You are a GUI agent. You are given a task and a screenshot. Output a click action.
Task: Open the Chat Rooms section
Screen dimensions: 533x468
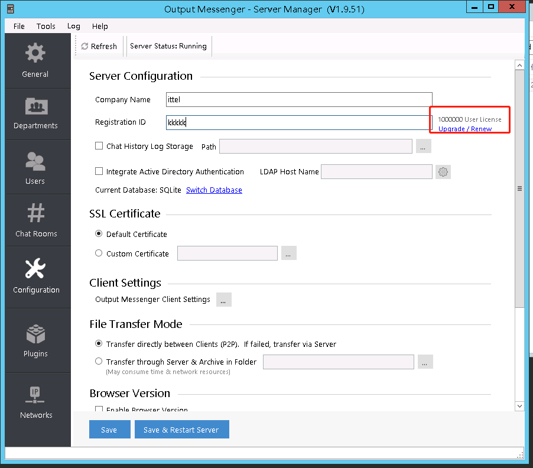coord(37,220)
